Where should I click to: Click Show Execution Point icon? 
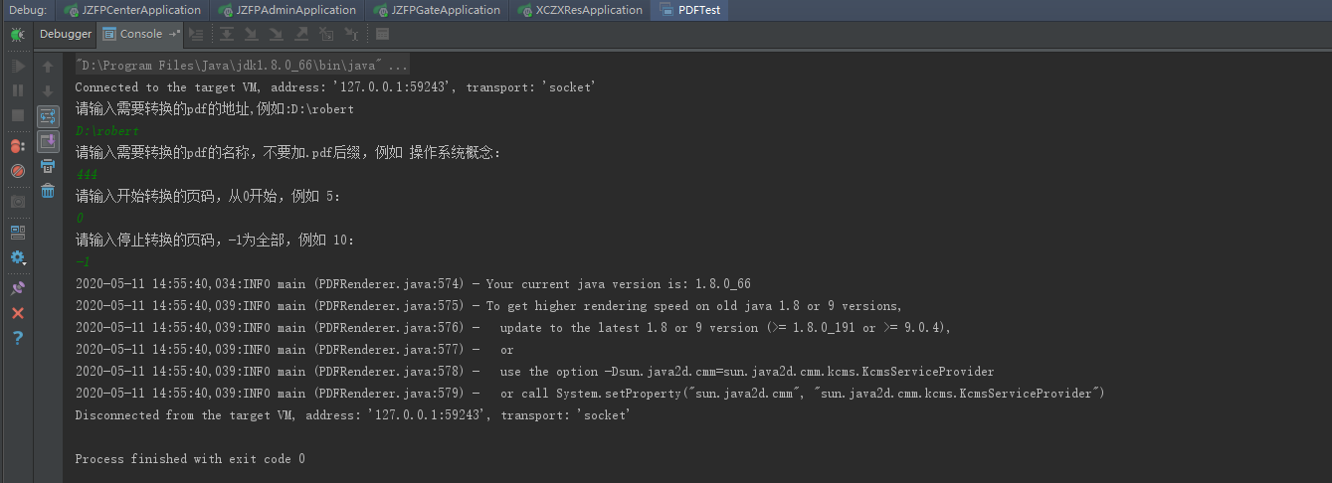click(196, 34)
